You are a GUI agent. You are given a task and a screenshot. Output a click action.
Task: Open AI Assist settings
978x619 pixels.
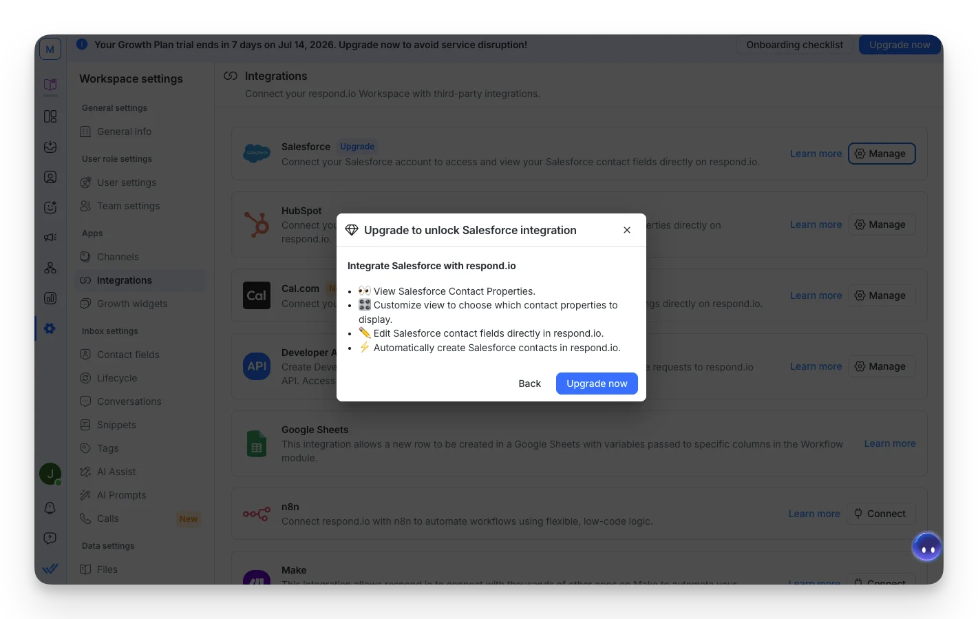(140, 472)
